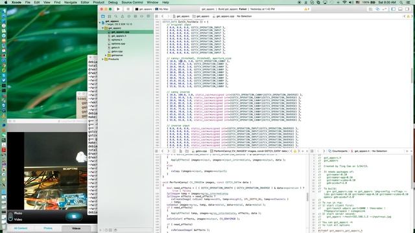Switch to the Assistant editor layout
Viewport: 415px width, 233px height.
pos(377,9)
